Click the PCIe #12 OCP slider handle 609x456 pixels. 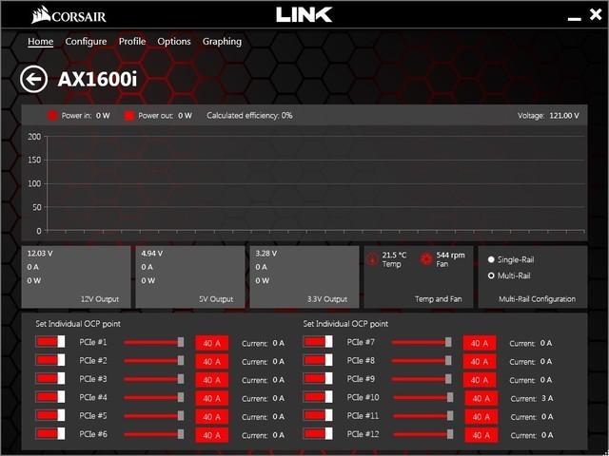point(450,434)
